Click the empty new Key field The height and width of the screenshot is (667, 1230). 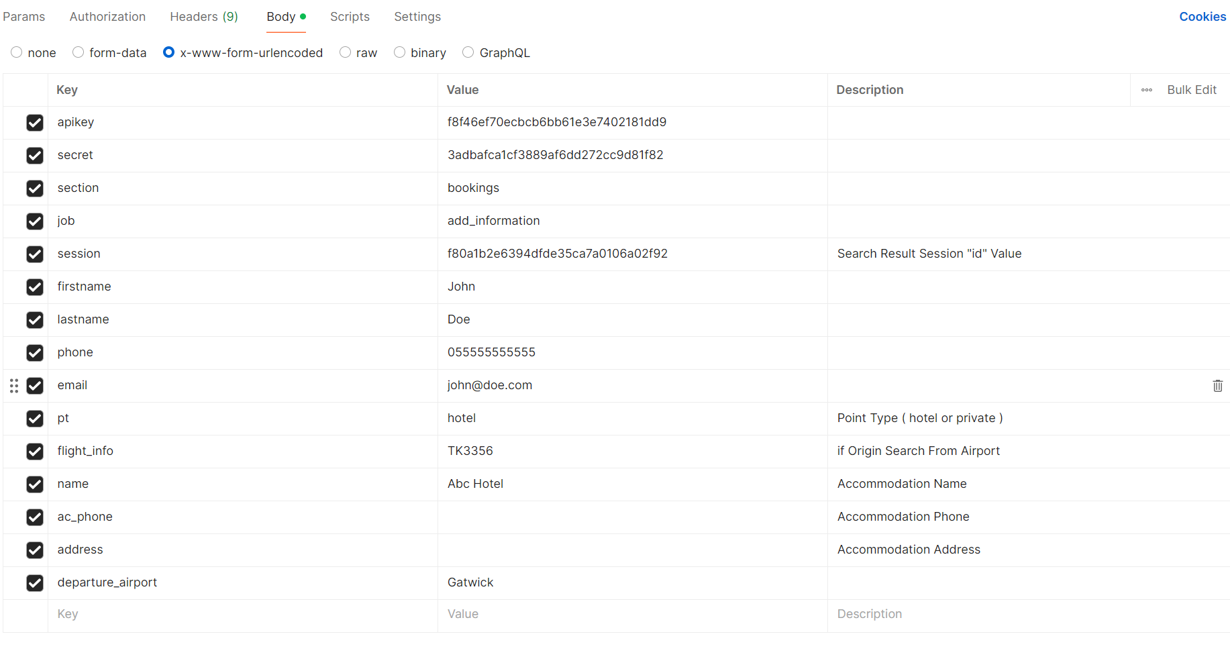pyautogui.click(x=242, y=615)
